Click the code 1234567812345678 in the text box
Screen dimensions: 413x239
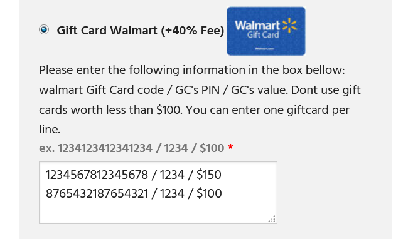[97, 175]
